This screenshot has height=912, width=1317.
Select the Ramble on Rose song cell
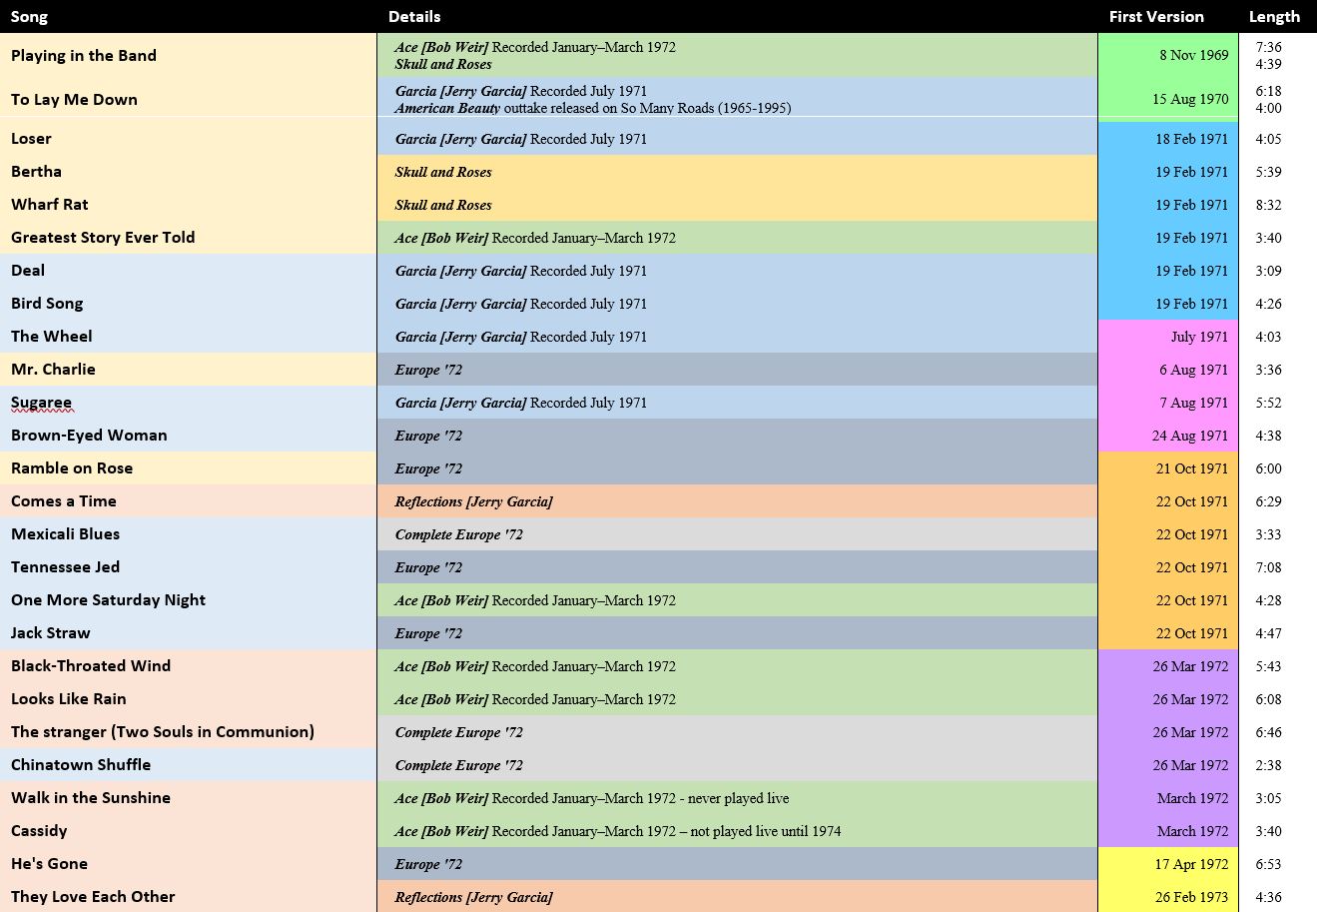click(188, 467)
